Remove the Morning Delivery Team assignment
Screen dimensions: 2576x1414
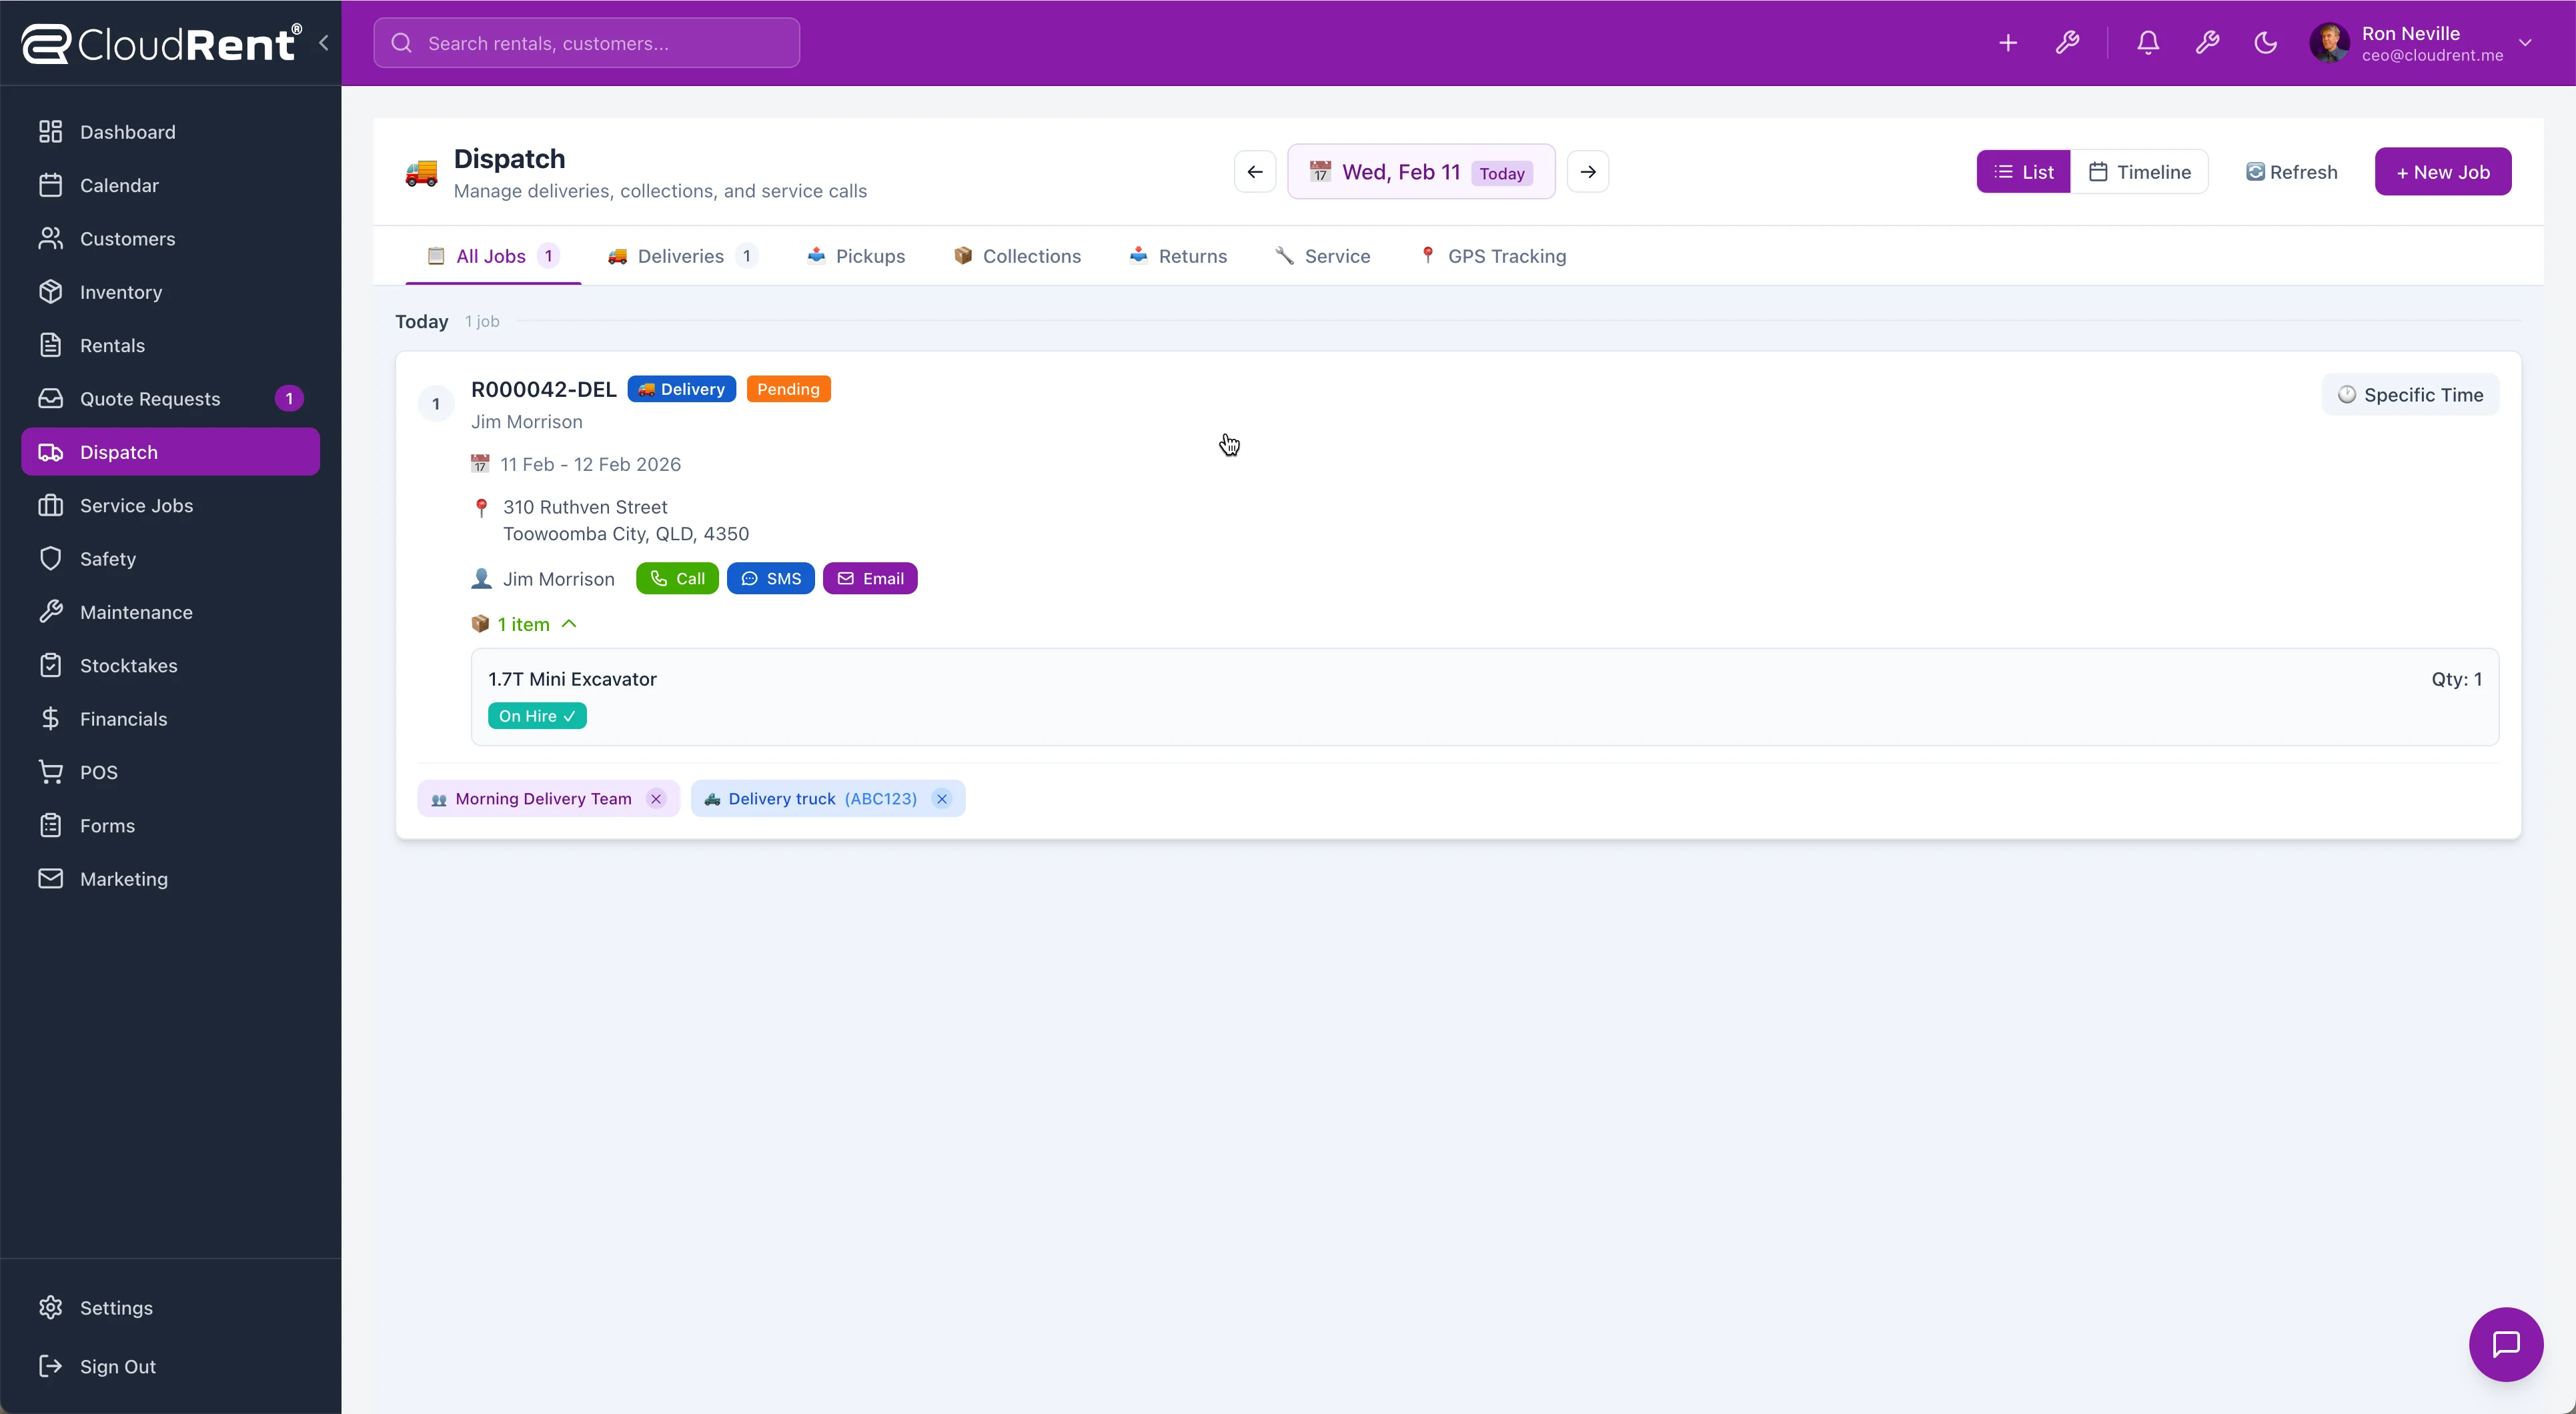click(x=657, y=798)
